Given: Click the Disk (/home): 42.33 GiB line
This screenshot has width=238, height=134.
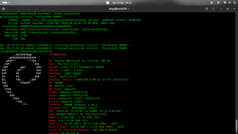Looking at the screenshot, I should pyautogui.click(x=86, y=127).
